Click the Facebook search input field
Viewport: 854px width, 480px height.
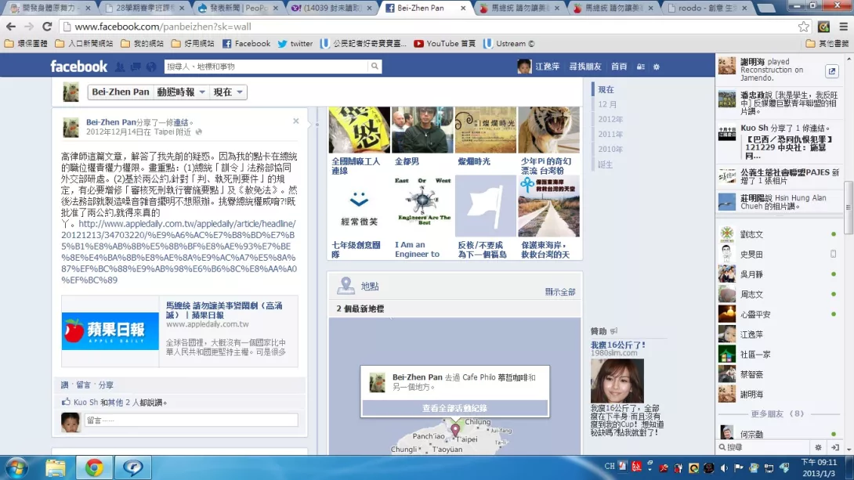(x=266, y=67)
